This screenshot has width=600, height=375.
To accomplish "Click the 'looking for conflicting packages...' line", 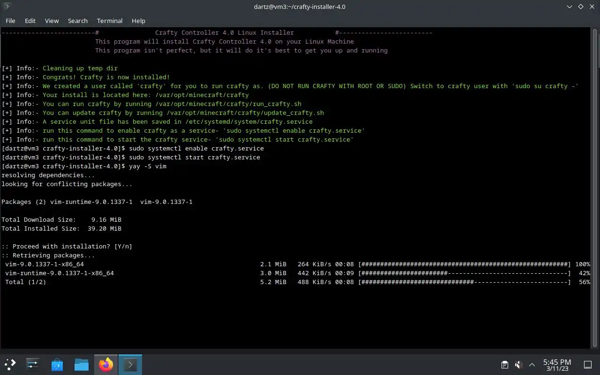I will [67, 184].
